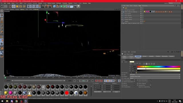Add a Cube primitive object

(54, 6)
